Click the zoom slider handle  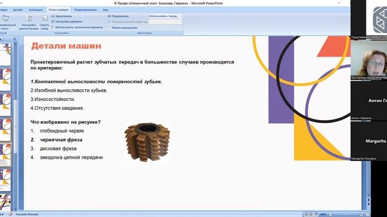[x=346, y=215]
